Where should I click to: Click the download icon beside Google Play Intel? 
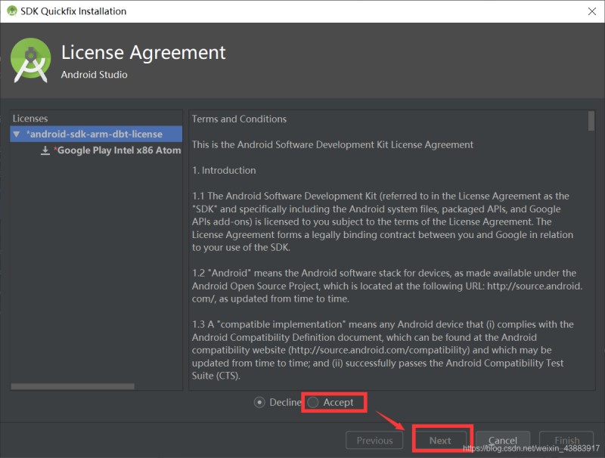[x=45, y=150]
